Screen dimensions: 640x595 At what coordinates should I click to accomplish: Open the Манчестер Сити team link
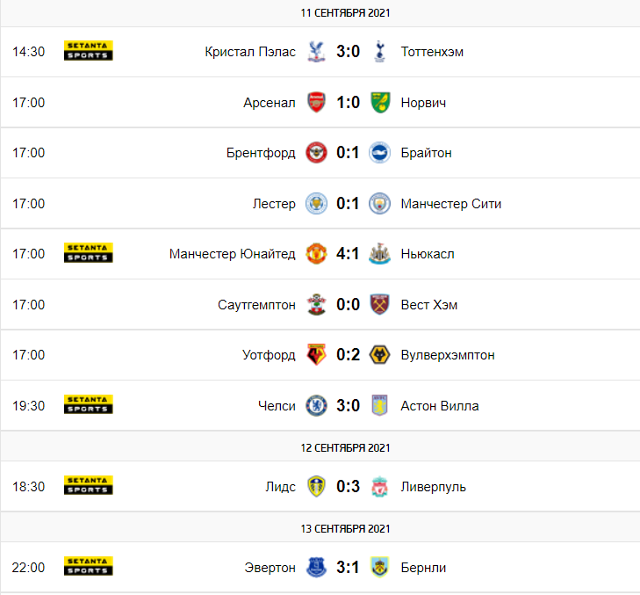(451, 204)
